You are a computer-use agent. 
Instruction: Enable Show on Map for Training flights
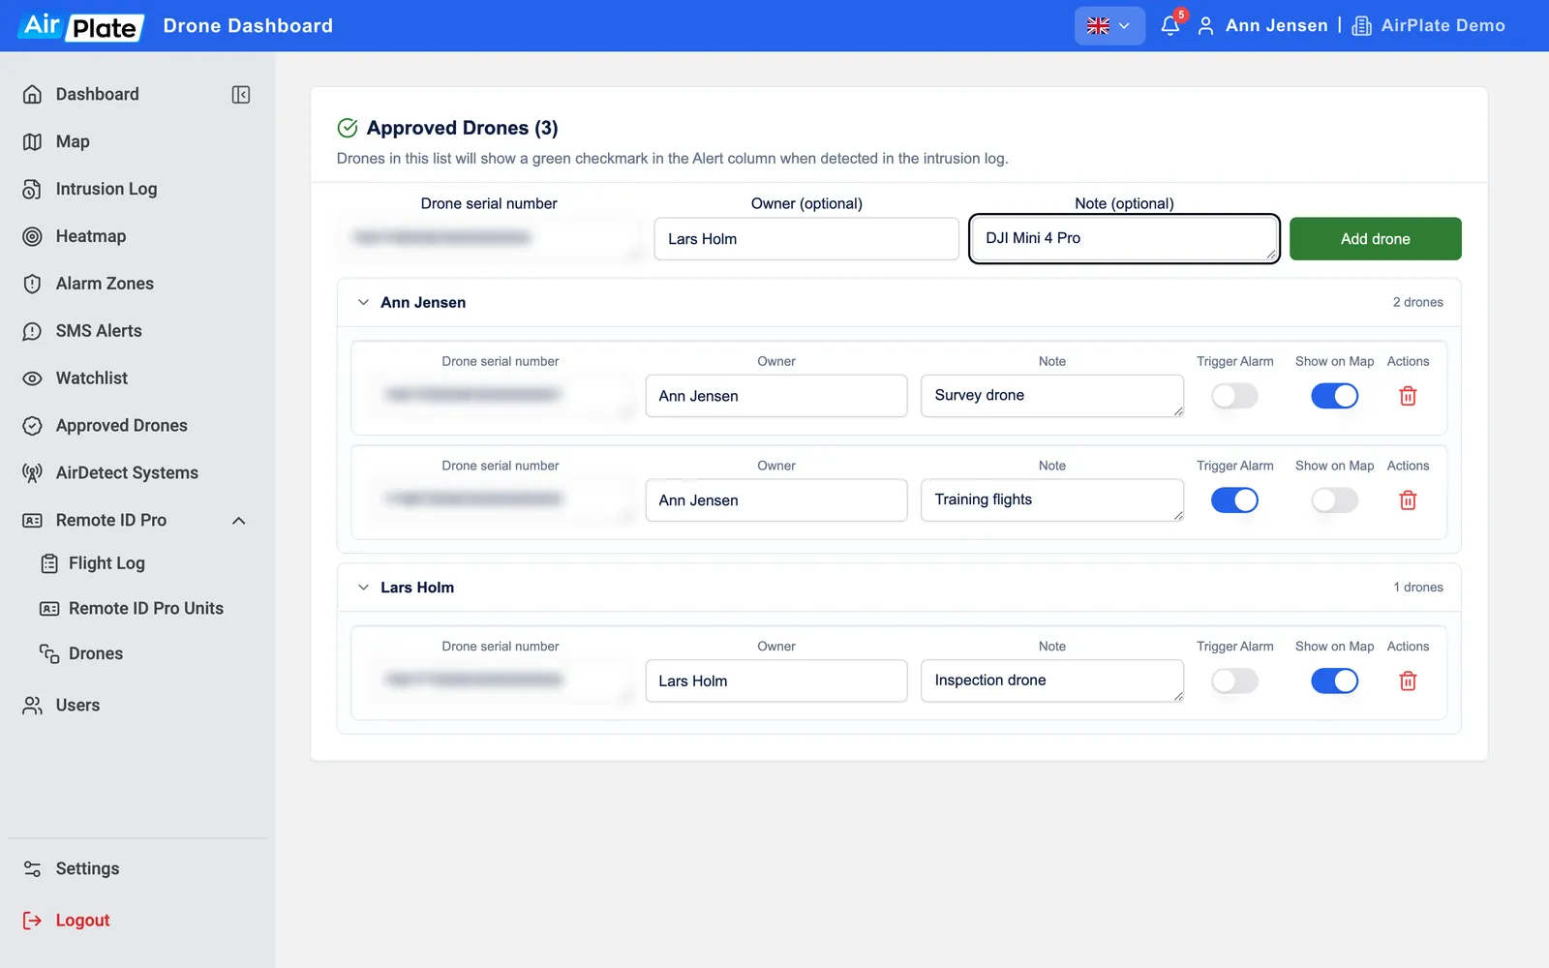1334,500
